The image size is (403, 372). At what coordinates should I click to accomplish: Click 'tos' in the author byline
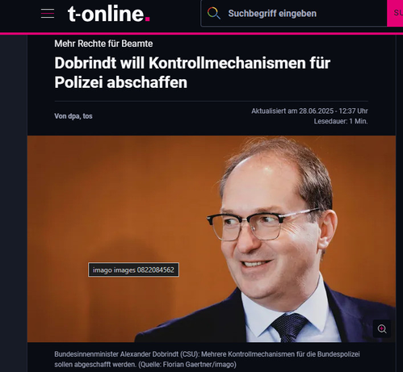click(87, 116)
